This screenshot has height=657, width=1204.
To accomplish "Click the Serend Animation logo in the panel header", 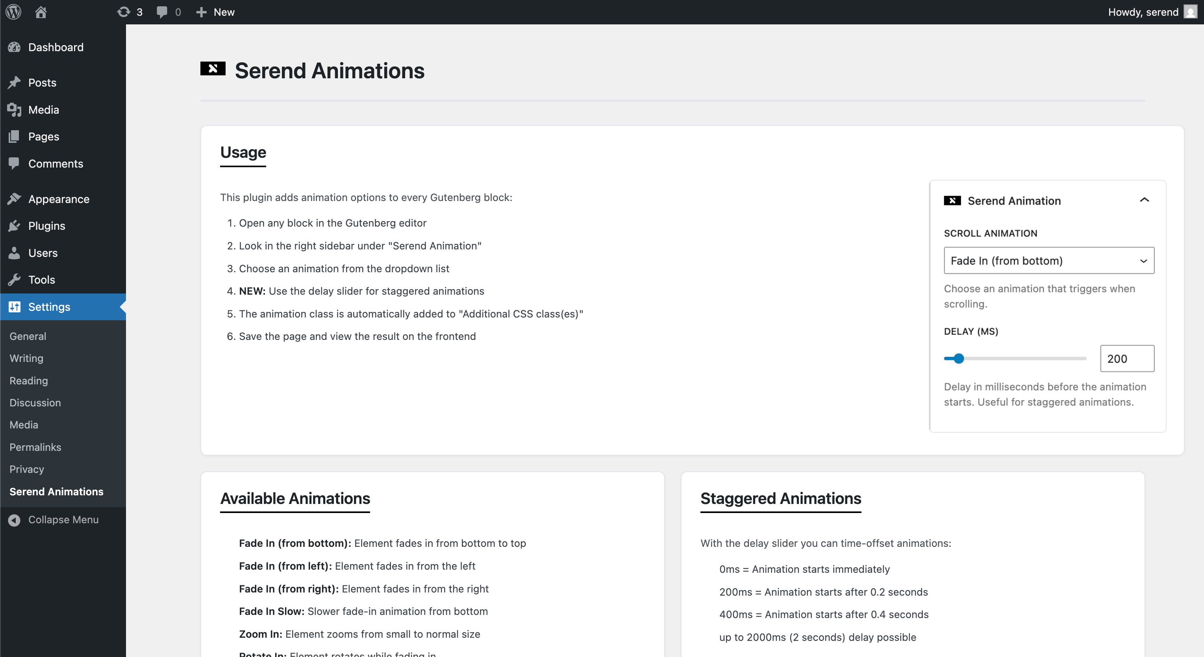I will [952, 200].
